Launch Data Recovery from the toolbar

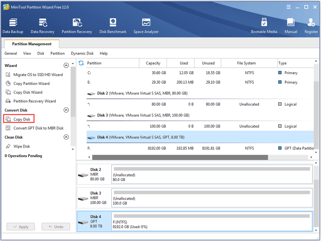[43, 26]
